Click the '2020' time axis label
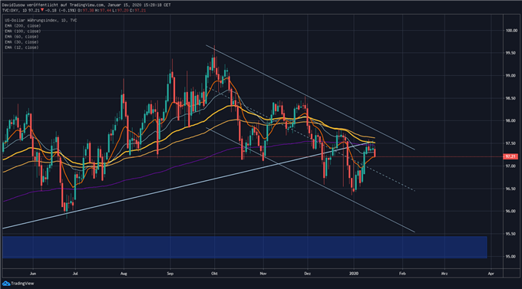This screenshot has height=289, width=522. 354,274
